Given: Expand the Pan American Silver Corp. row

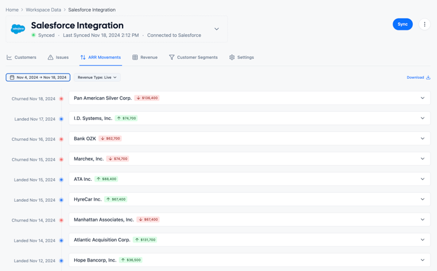Looking at the screenshot, I should [422, 98].
